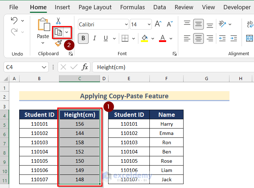Open the Clipboard dialog launcher

(71, 54)
